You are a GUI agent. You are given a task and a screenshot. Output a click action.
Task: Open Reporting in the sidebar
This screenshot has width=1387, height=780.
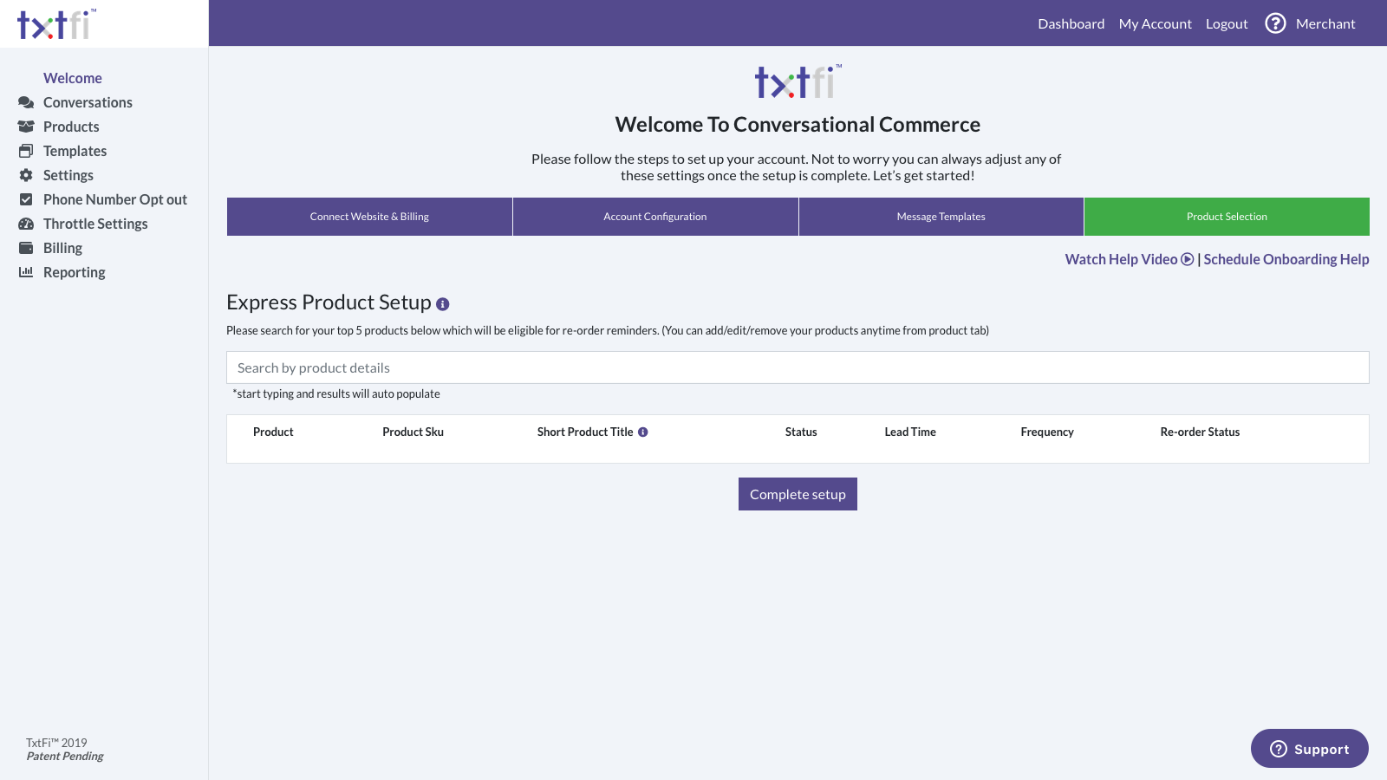(x=75, y=272)
